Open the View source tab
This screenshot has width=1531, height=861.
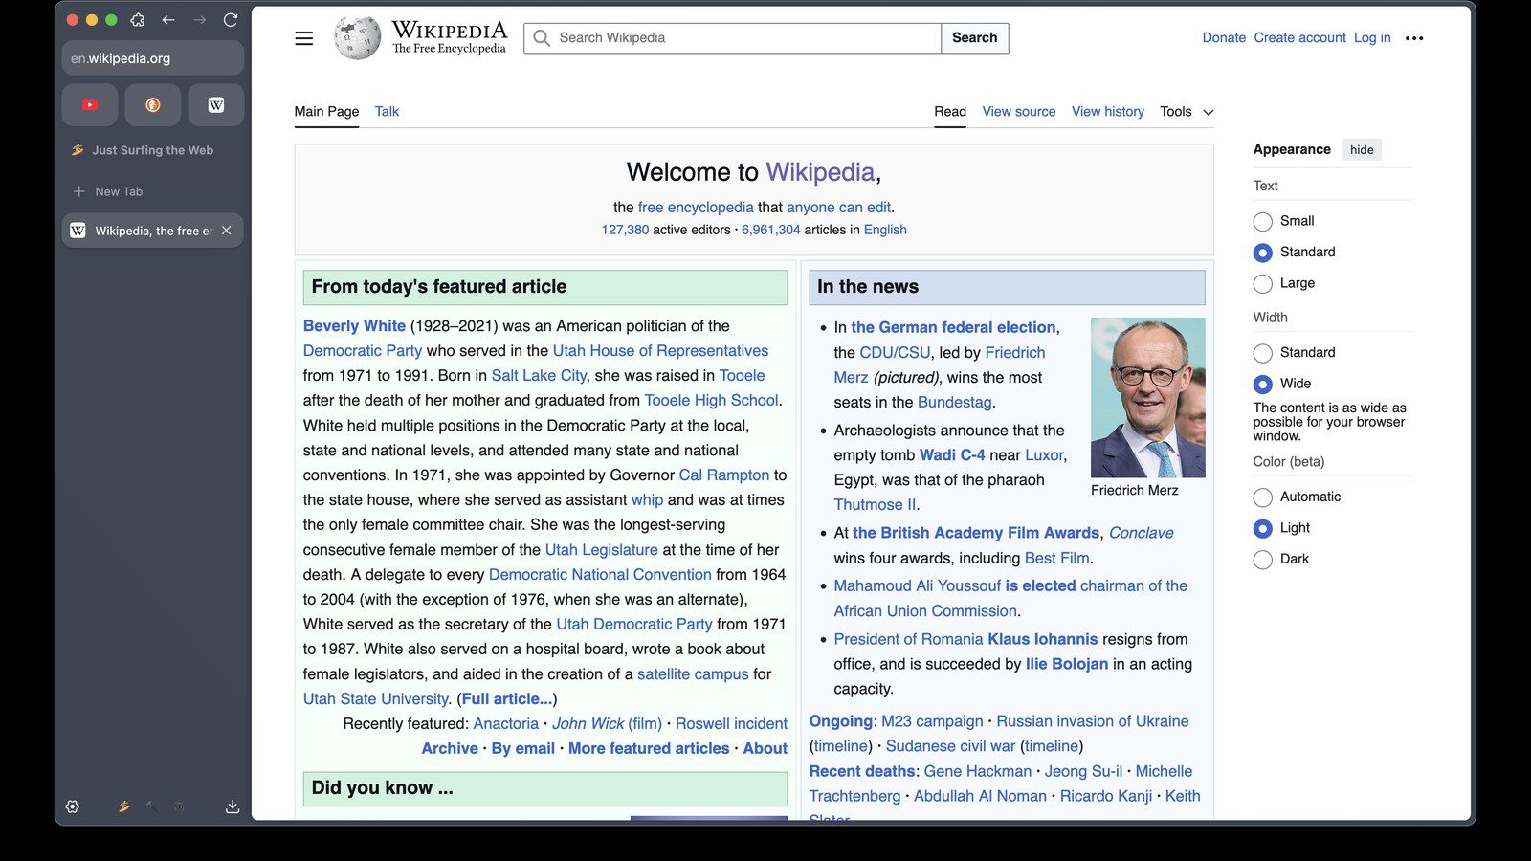(1019, 112)
